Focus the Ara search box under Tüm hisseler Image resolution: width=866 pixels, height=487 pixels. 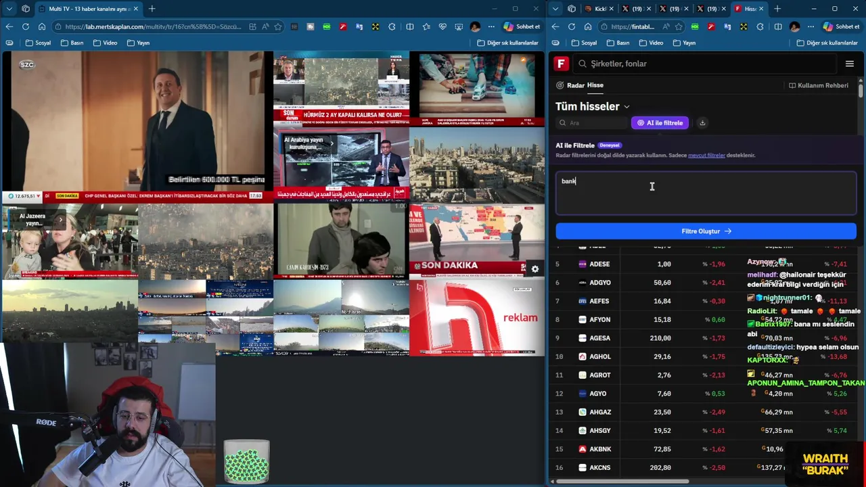click(592, 122)
